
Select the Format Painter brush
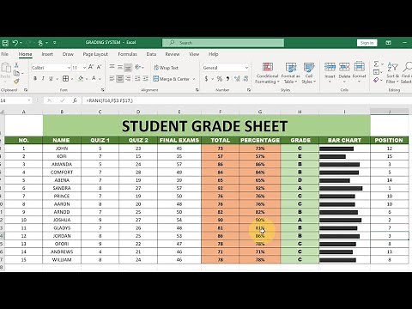coord(16,82)
